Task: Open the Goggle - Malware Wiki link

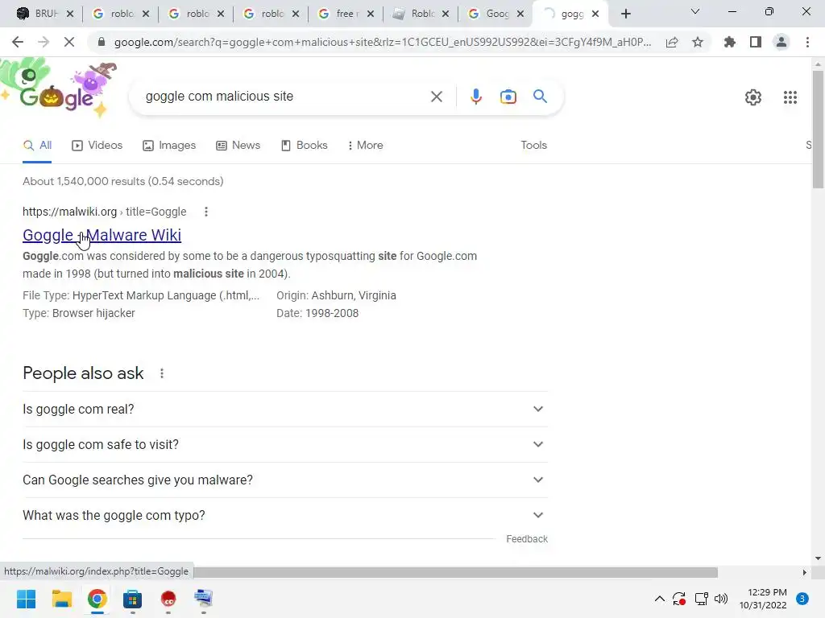Action: tap(102, 235)
